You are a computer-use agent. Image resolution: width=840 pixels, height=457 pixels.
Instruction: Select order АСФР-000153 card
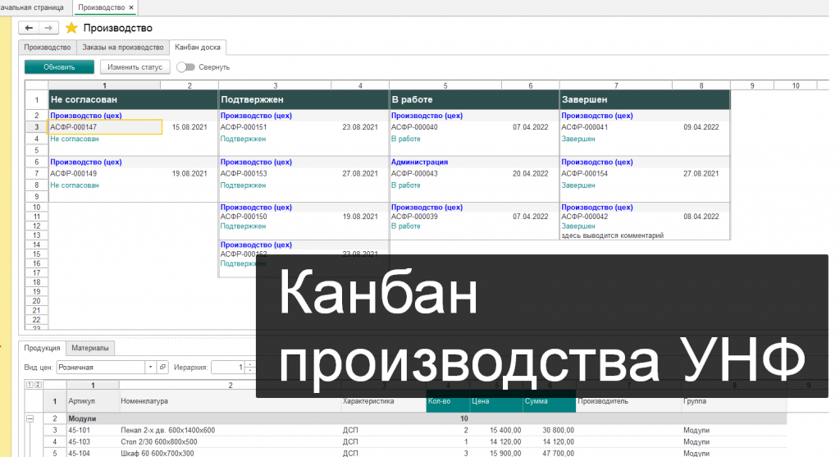coord(243,174)
